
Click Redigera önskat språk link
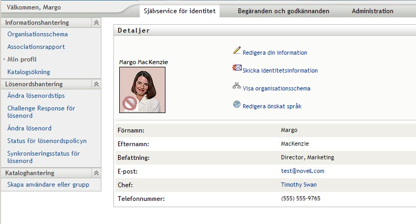pyautogui.click(x=272, y=106)
